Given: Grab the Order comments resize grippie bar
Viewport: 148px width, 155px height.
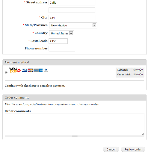Looking at the screenshot, I should (75, 136).
